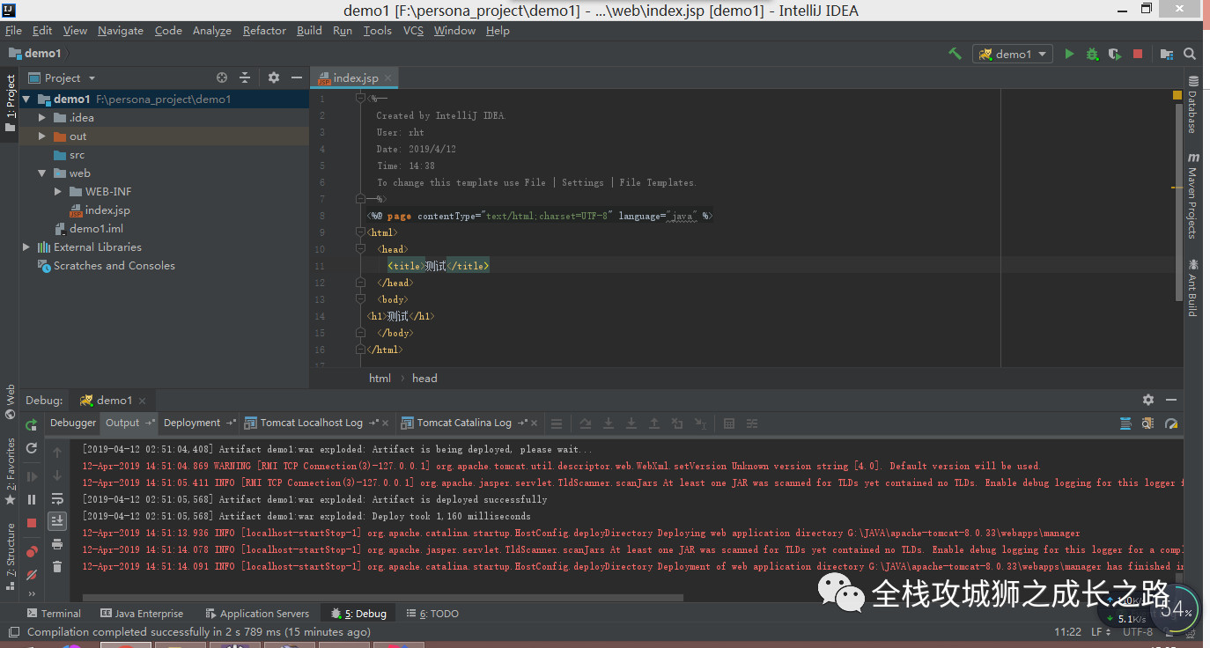Collapse the web folder
The image size is (1210, 648).
click(42, 173)
